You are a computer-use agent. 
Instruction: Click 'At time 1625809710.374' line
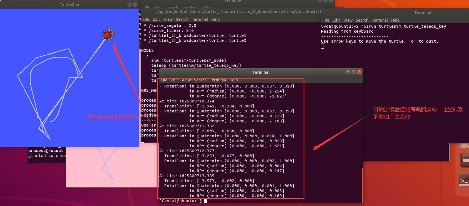pyautogui.click(x=187, y=101)
